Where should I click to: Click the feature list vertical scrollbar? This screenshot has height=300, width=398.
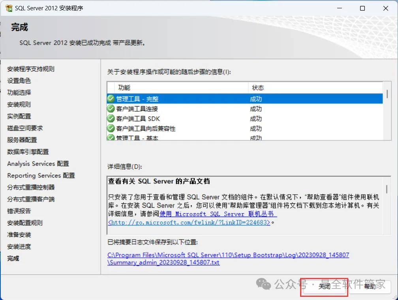coord(387,111)
